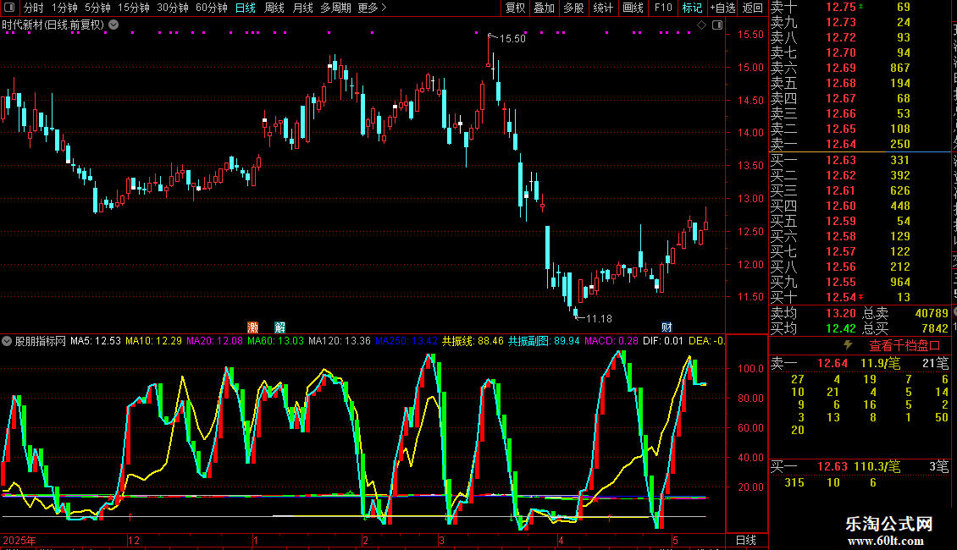
Task: Switch to 15分钟 period
Action: coord(133,8)
